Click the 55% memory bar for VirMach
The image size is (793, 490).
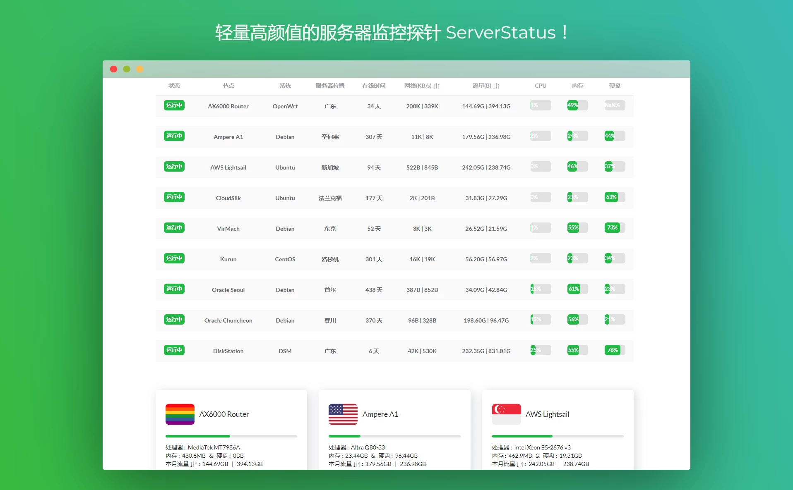coord(577,228)
